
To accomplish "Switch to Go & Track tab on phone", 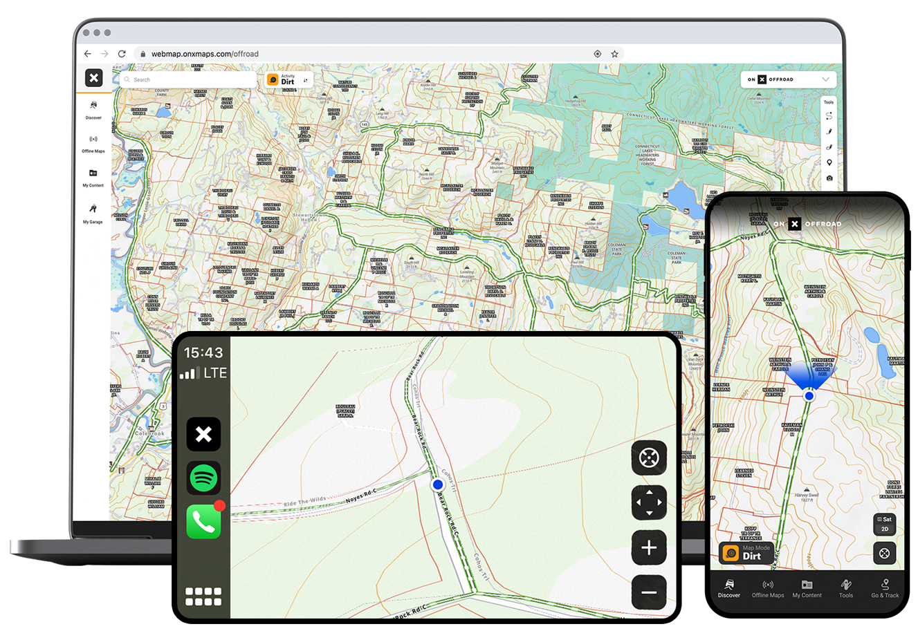I will [x=885, y=588].
